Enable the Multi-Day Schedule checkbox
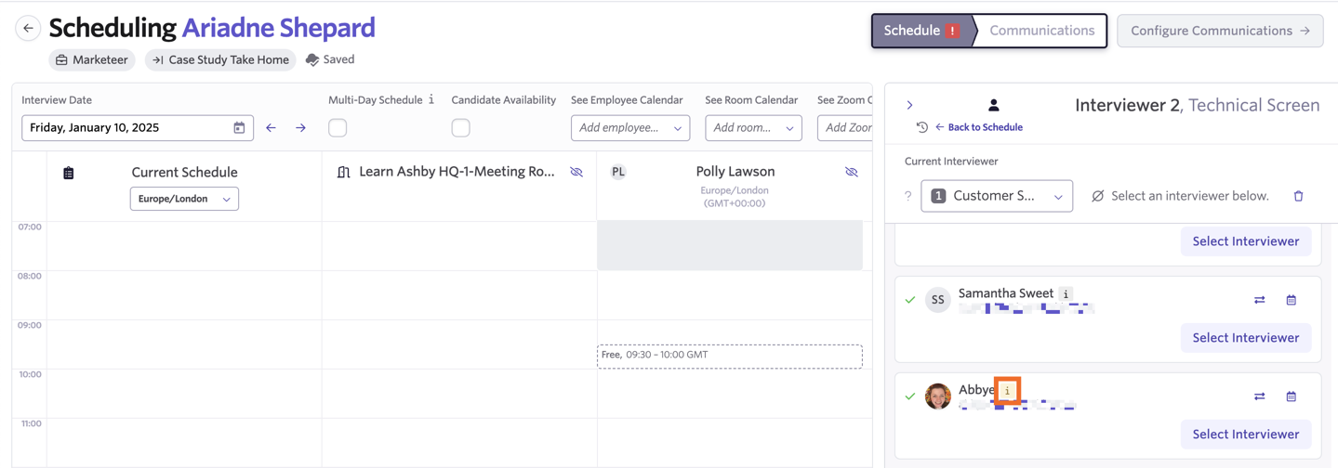The height and width of the screenshot is (468, 1338). 338,127
